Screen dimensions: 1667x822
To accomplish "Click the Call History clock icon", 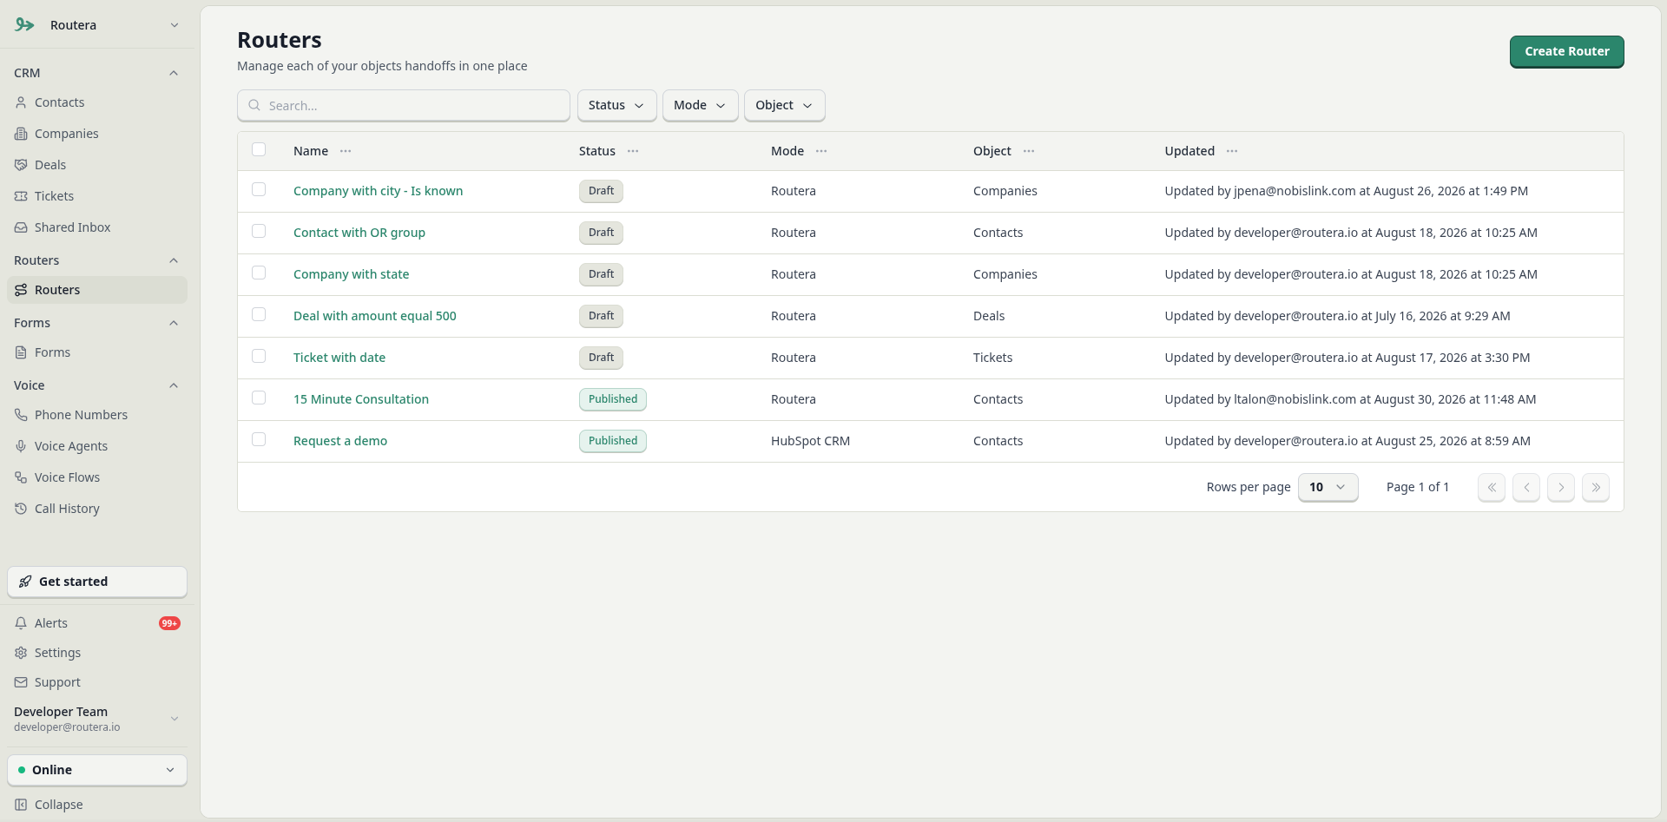I will (21, 509).
